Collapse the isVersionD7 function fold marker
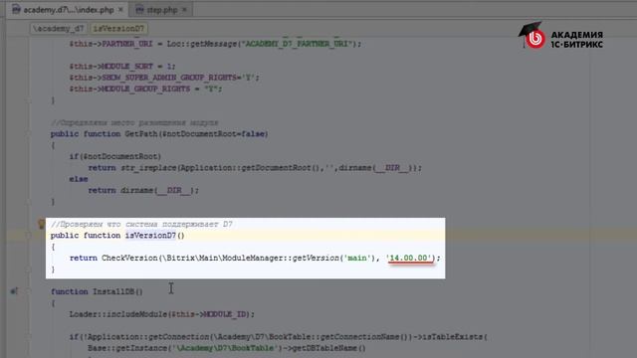 click(x=29, y=236)
